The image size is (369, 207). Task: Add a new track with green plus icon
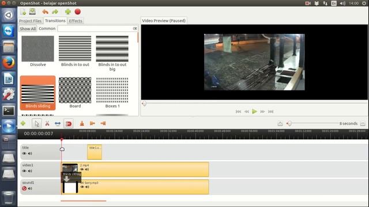pyautogui.click(x=23, y=123)
